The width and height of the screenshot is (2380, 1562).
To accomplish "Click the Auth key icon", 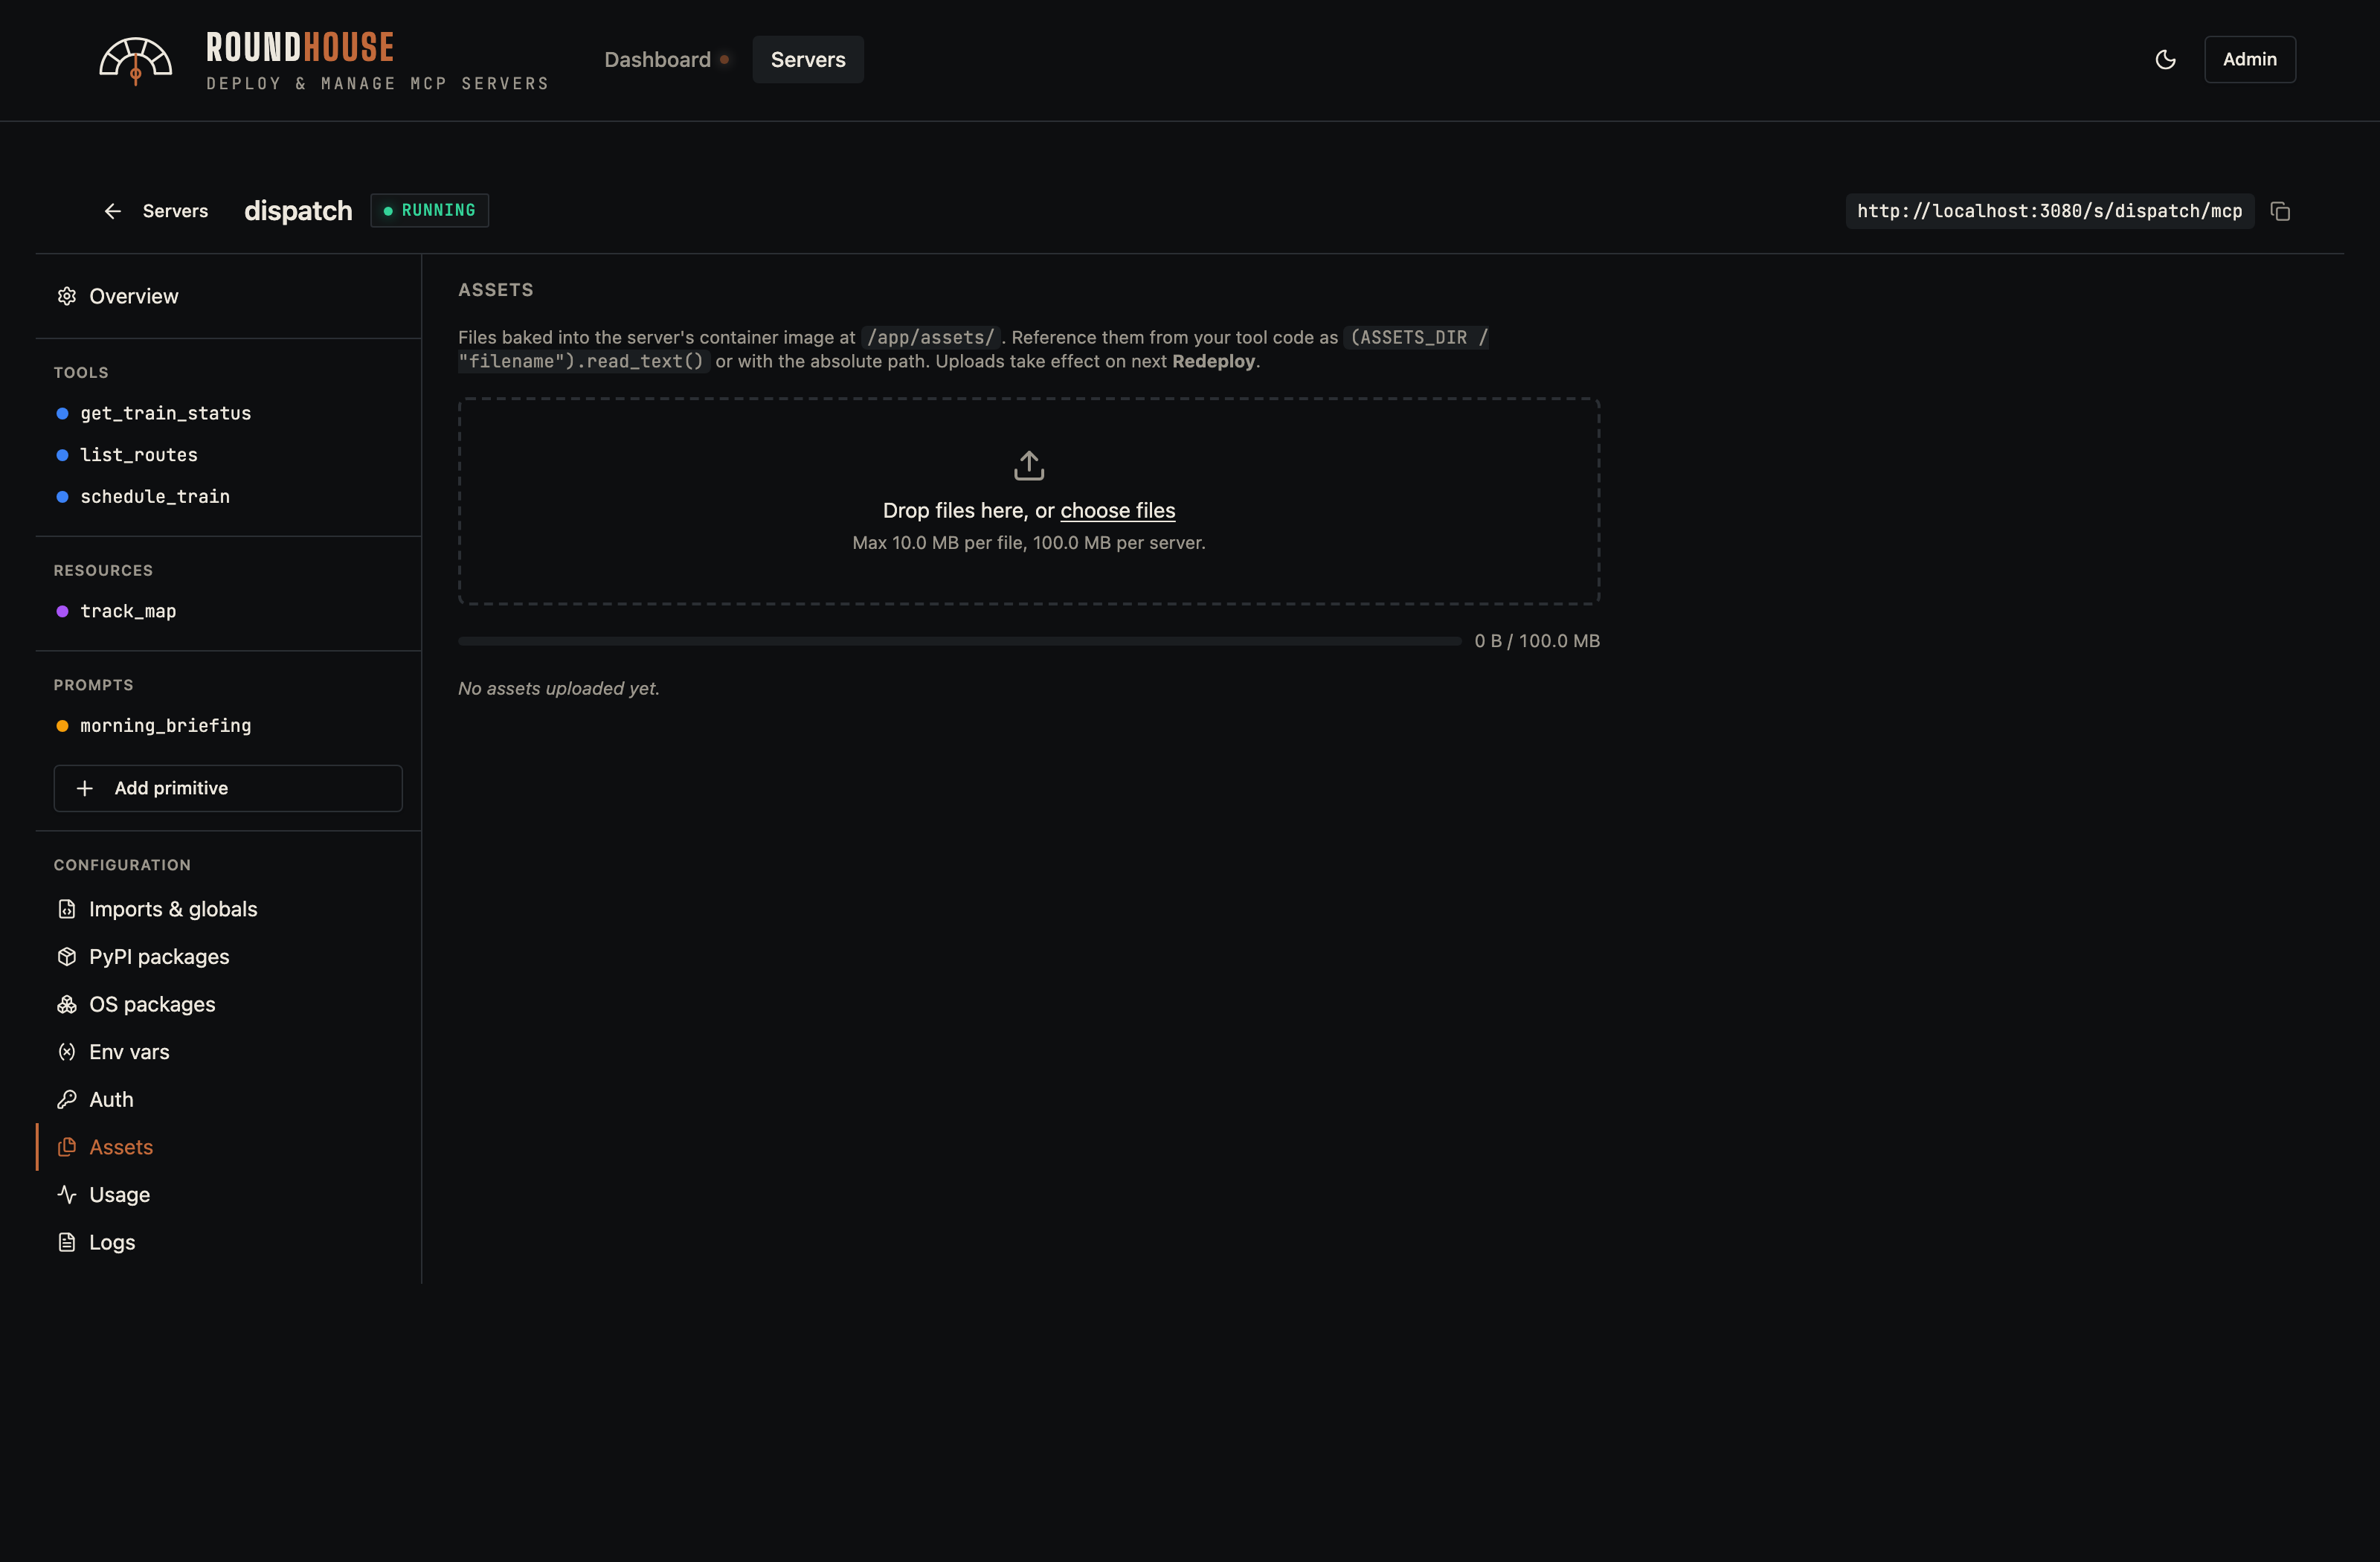I will 67,1099.
